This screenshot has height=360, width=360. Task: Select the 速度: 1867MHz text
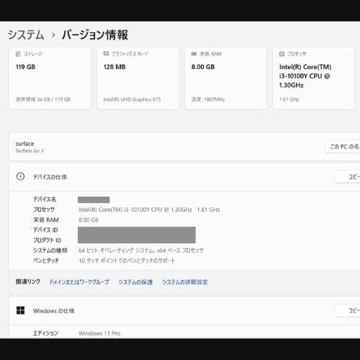[x=208, y=99]
